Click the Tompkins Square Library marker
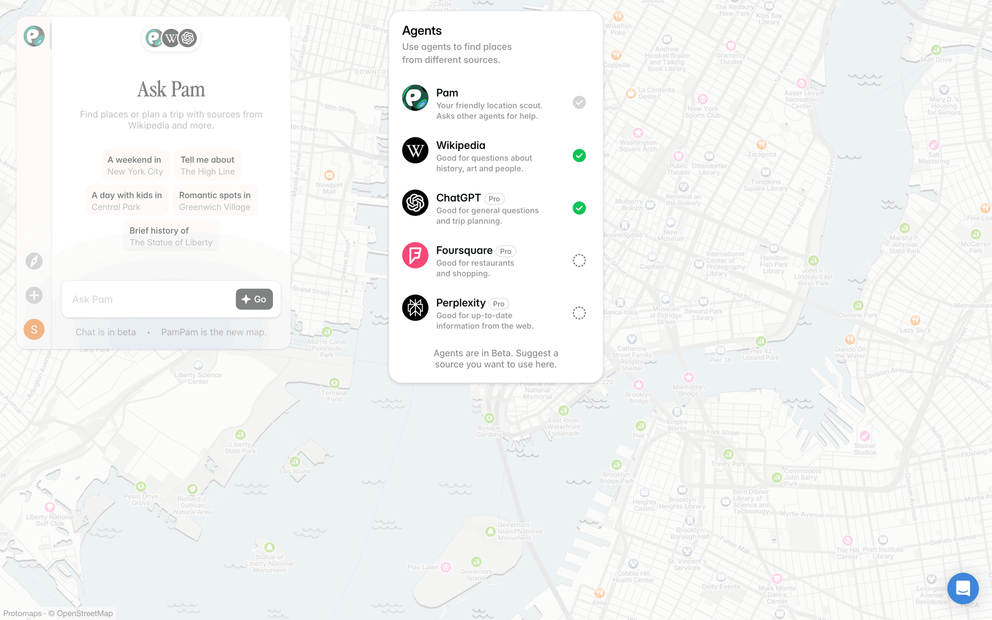The image size is (992, 620). click(766, 172)
